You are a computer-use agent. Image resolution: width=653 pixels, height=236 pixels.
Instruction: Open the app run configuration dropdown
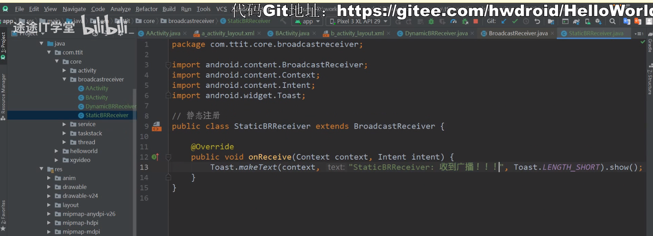point(306,21)
